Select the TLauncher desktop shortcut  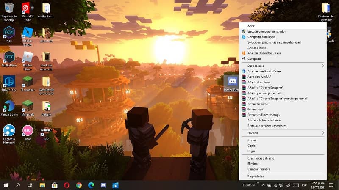tap(28, 83)
